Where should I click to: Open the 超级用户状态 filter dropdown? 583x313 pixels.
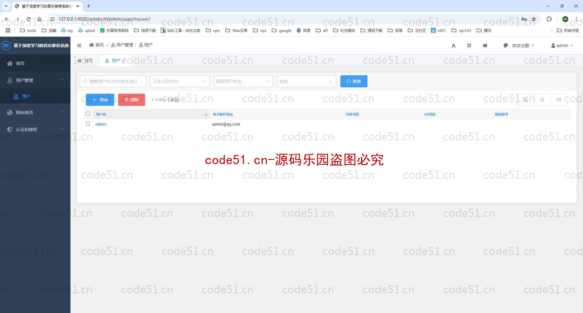pos(243,81)
